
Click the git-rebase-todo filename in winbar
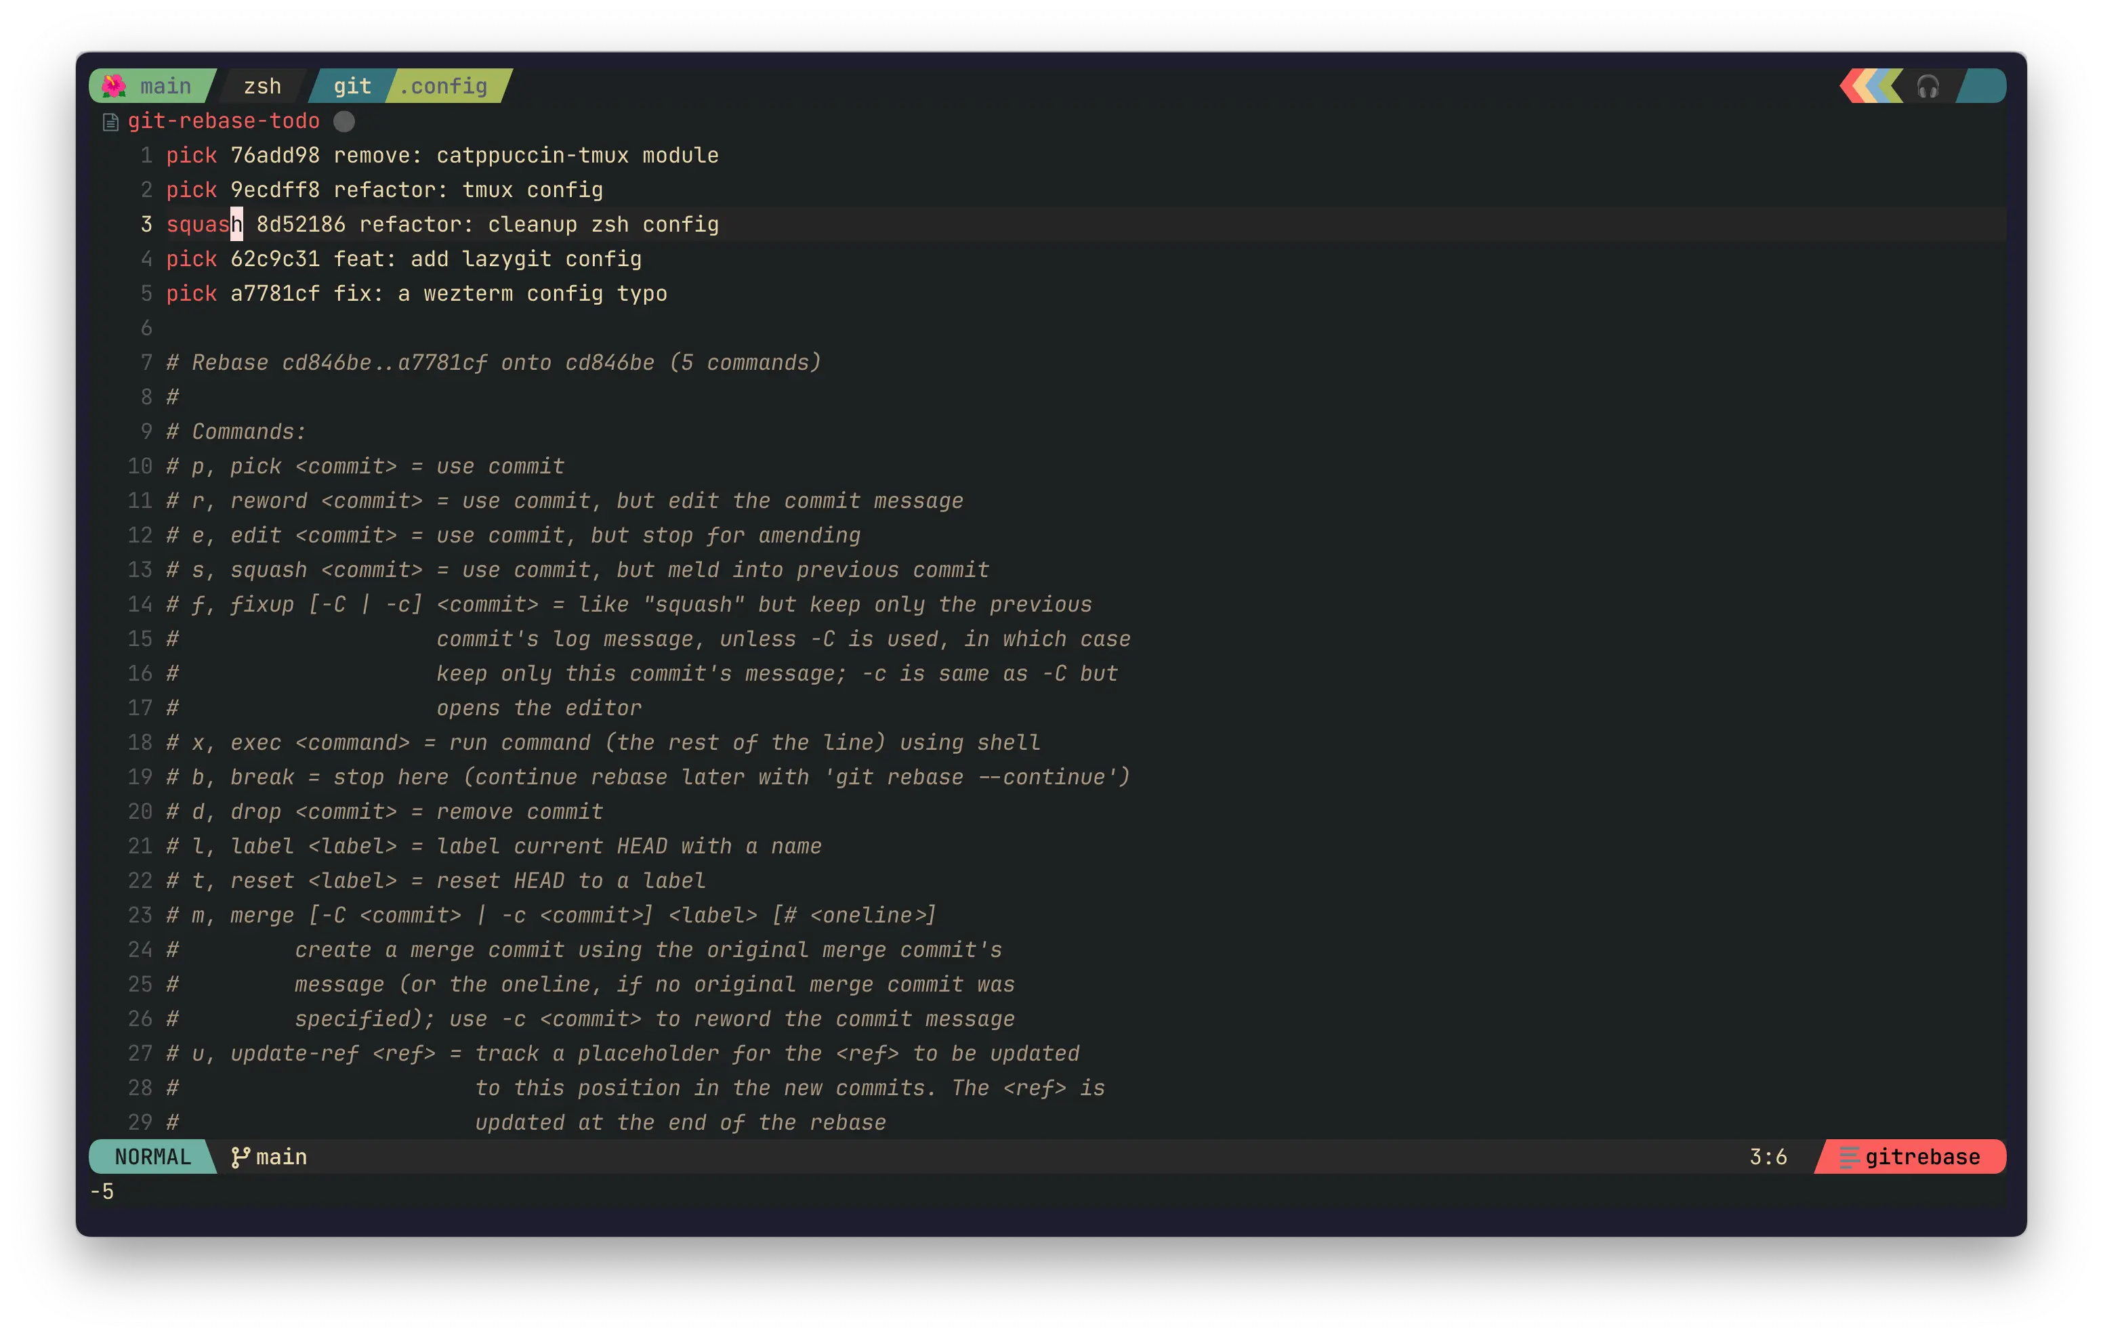pos(224,121)
